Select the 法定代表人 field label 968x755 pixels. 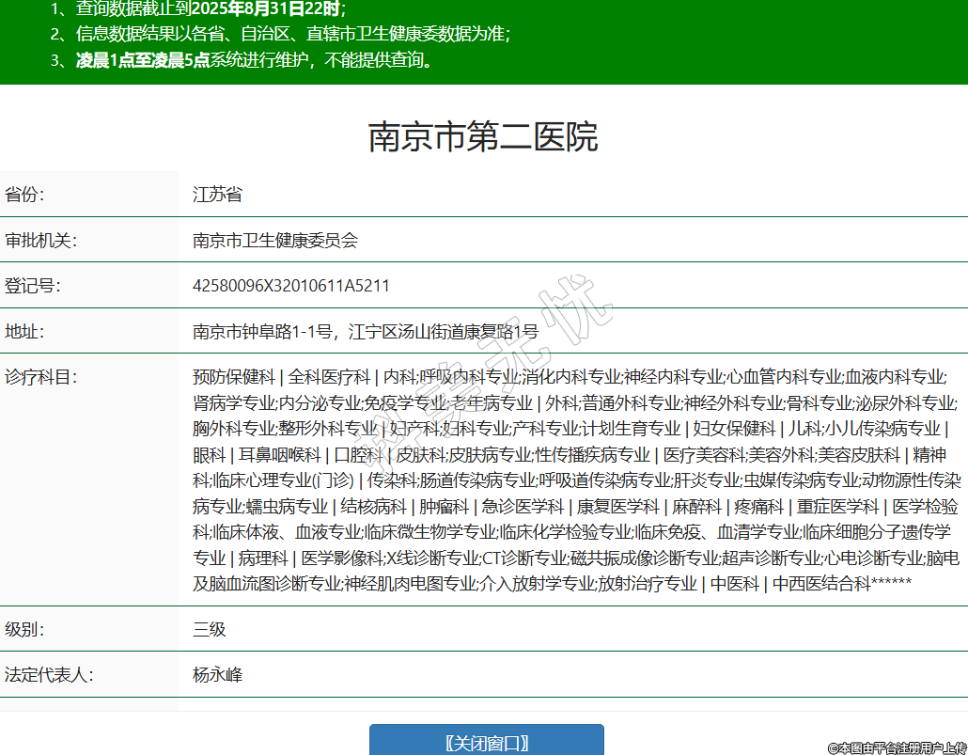tap(49, 674)
